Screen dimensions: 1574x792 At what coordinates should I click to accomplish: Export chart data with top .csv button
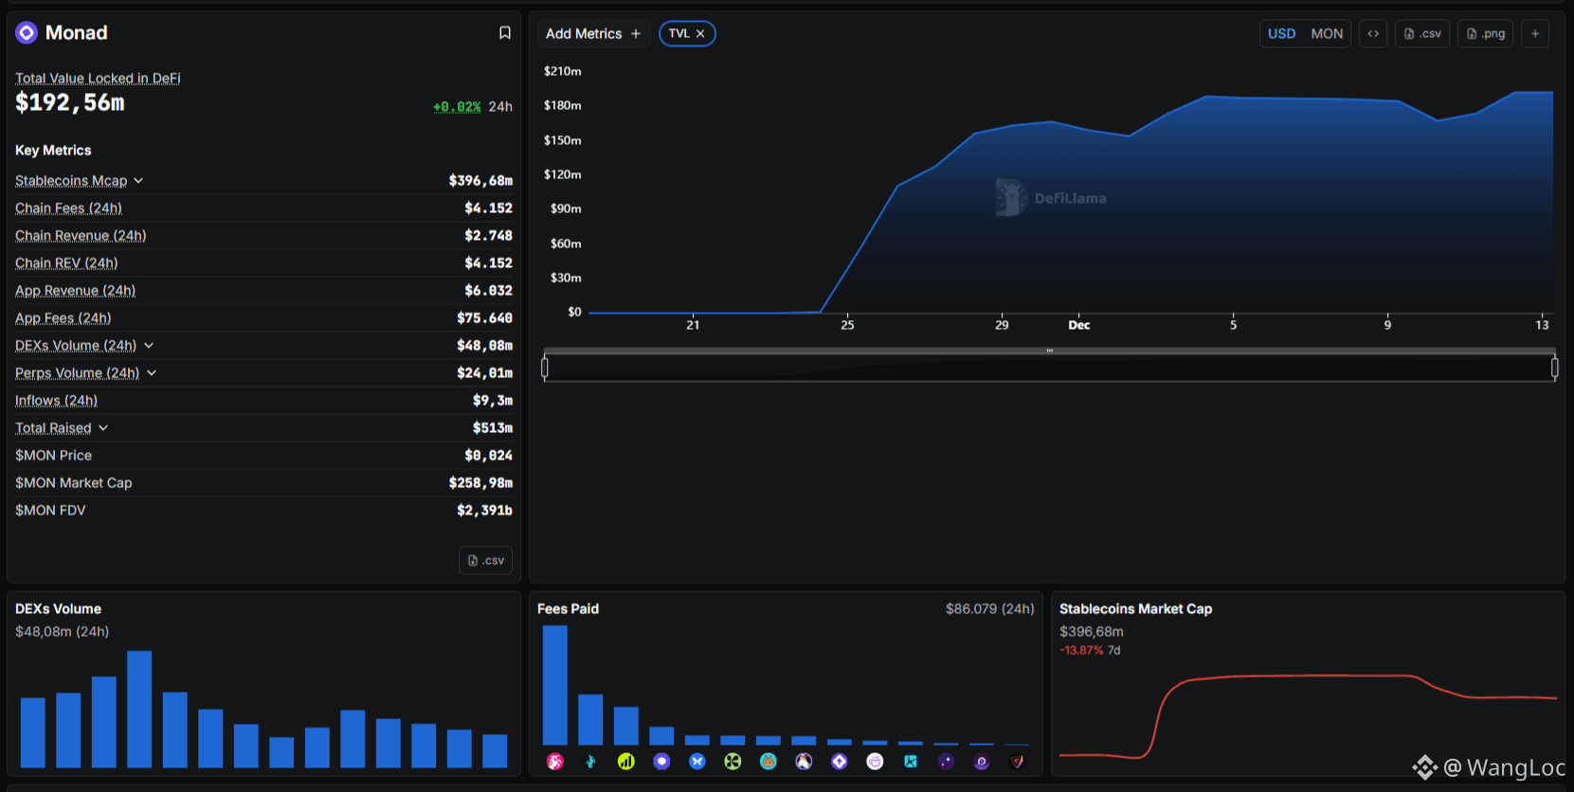[1422, 34]
